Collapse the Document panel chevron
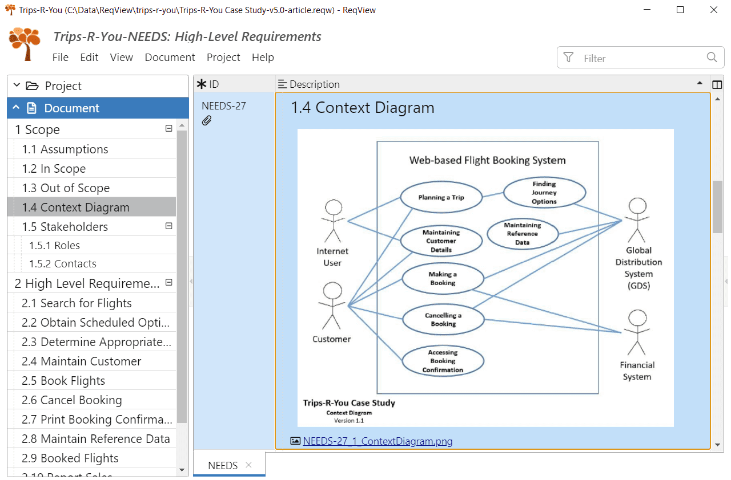The image size is (731, 480). (16, 108)
